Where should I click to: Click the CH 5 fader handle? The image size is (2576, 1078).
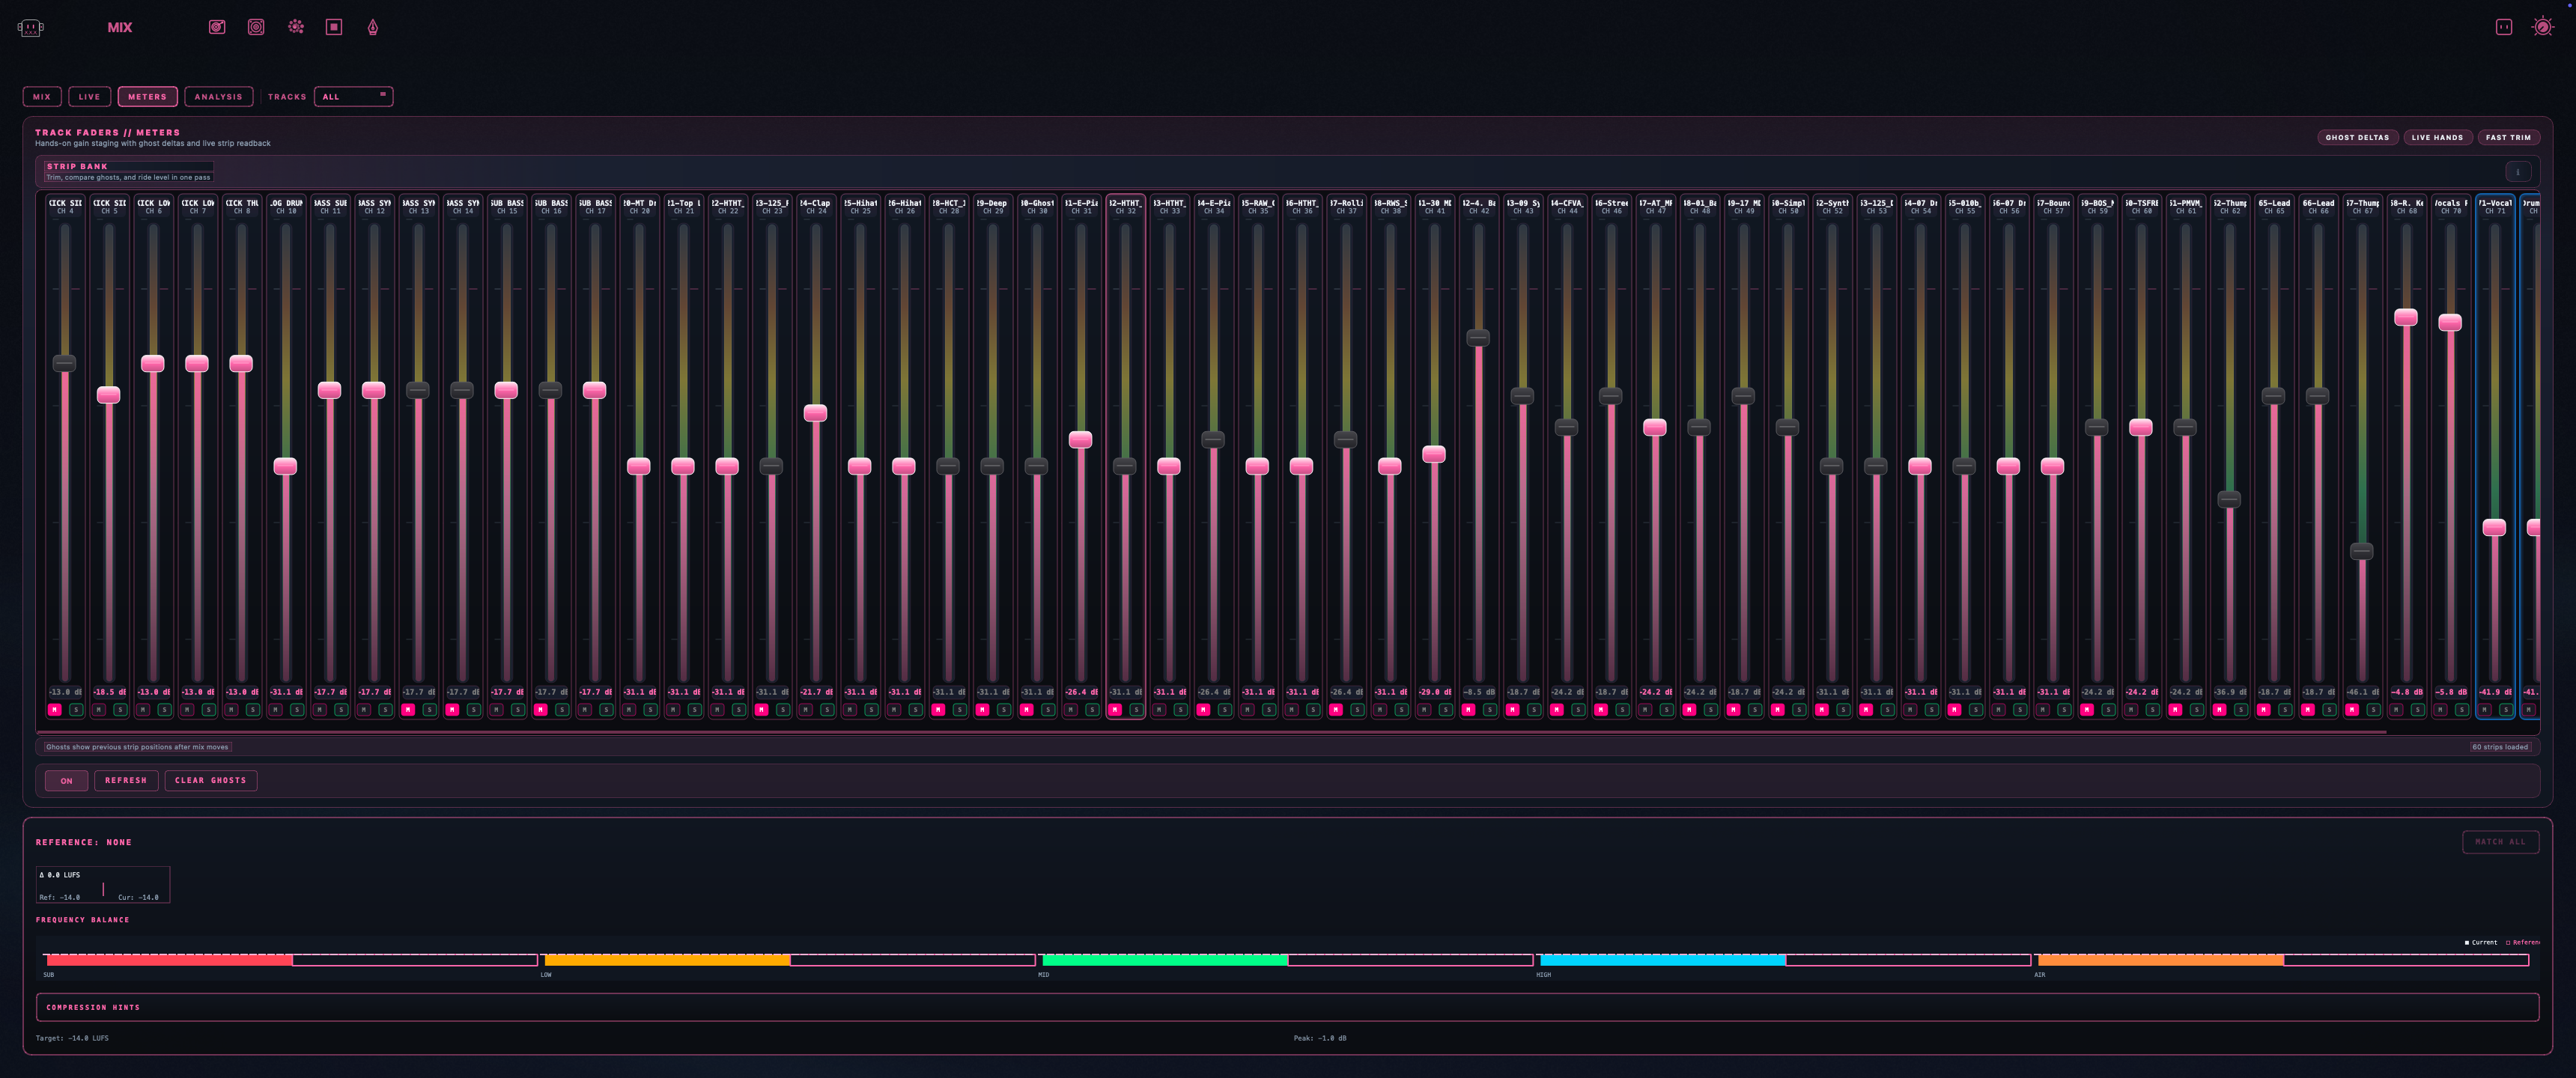point(109,395)
